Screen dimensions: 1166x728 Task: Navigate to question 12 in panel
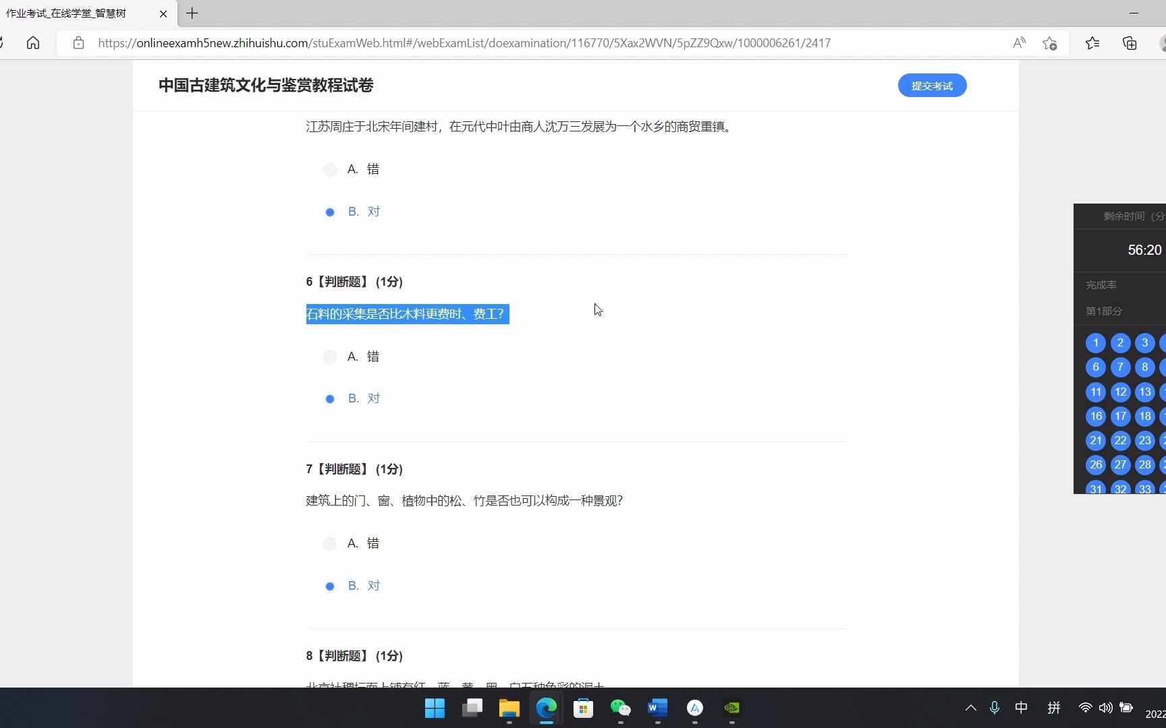pyautogui.click(x=1120, y=392)
